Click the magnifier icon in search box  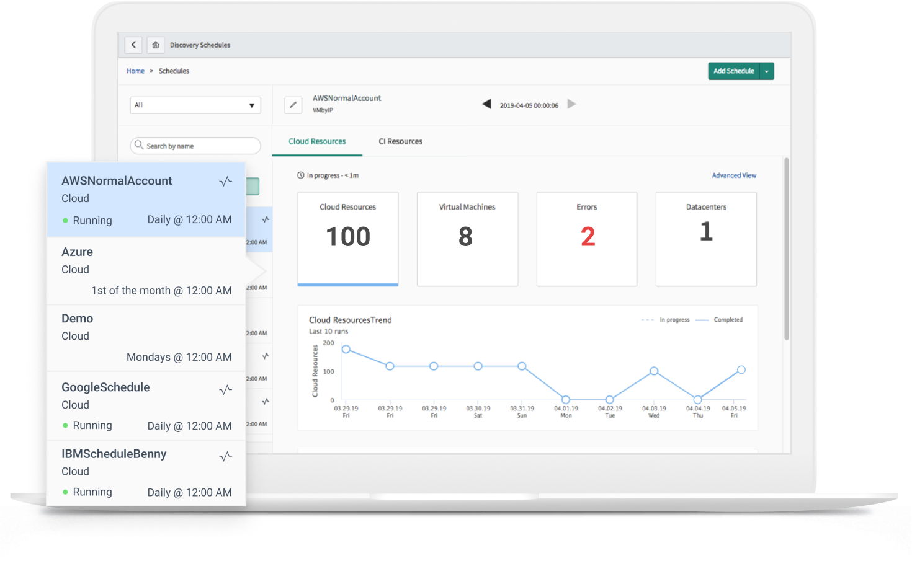coord(139,145)
